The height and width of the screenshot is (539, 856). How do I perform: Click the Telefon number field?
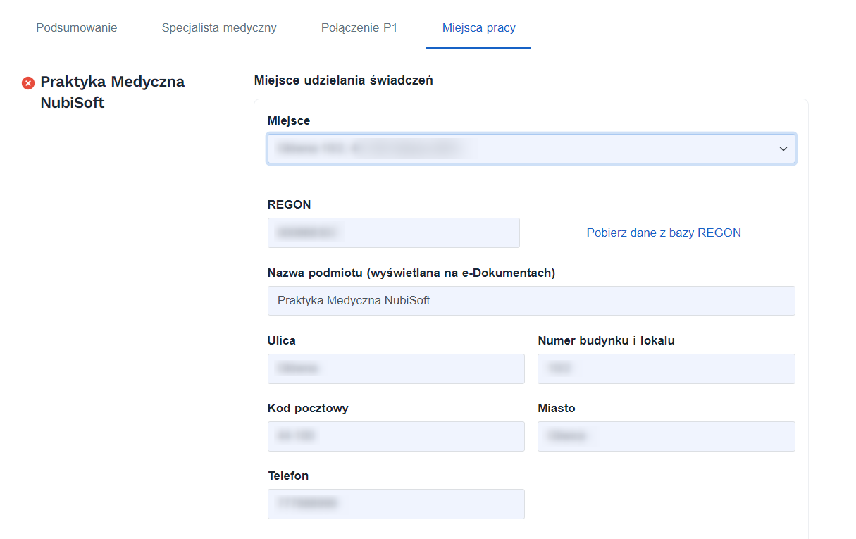coord(395,504)
